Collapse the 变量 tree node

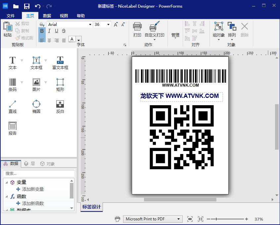point(6,182)
